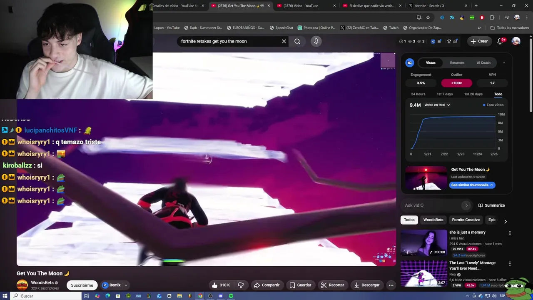The width and height of the screenshot is (533, 300).
Task: Open Discord from the taskbar
Action: (x=221, y=296)
